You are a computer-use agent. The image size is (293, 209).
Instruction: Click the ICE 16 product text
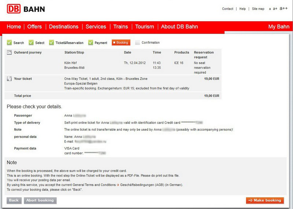coord(179,63)
